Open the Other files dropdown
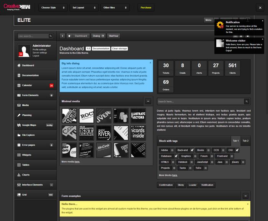Image resolution: width=268 pixels, height=221 pixels. (x=115, y=8)
